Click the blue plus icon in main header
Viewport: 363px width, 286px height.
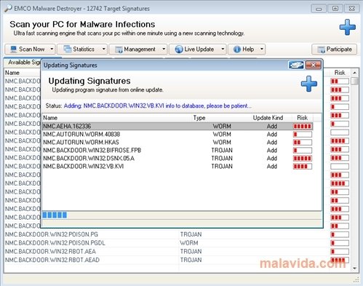348,27
